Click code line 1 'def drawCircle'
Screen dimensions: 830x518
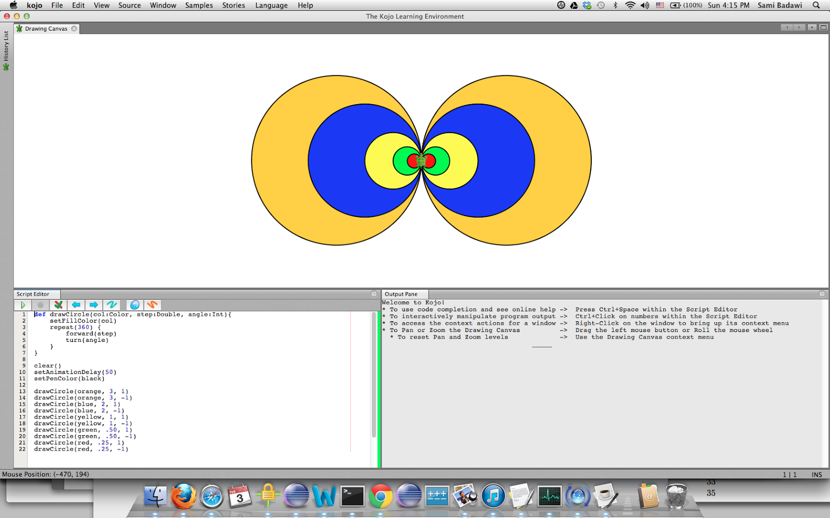click(x=133, y=314)
